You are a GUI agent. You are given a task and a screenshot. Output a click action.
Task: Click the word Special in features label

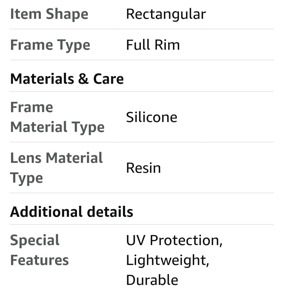tap(35, 240)
